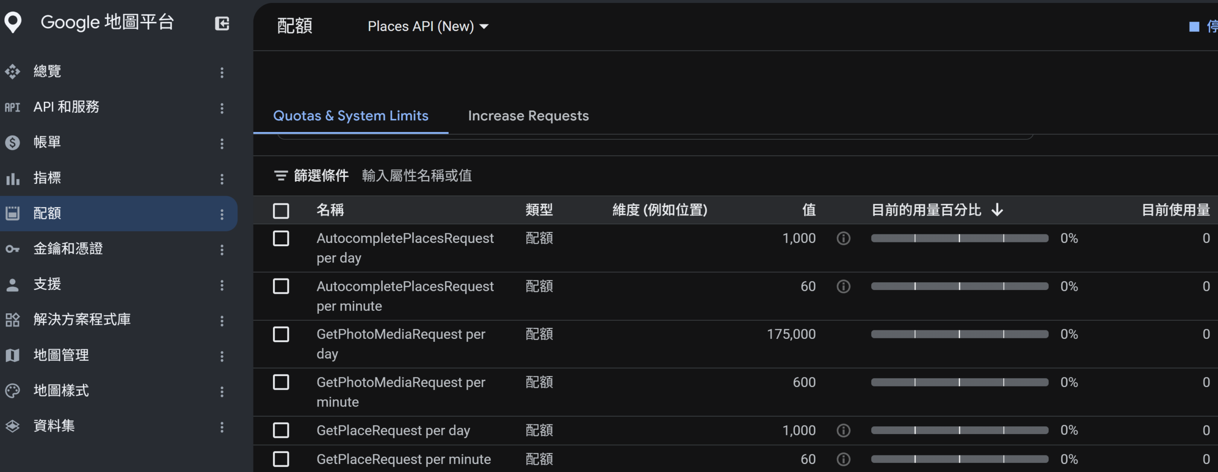Check the AutocompletePlacesRequest per minute row

281,286
